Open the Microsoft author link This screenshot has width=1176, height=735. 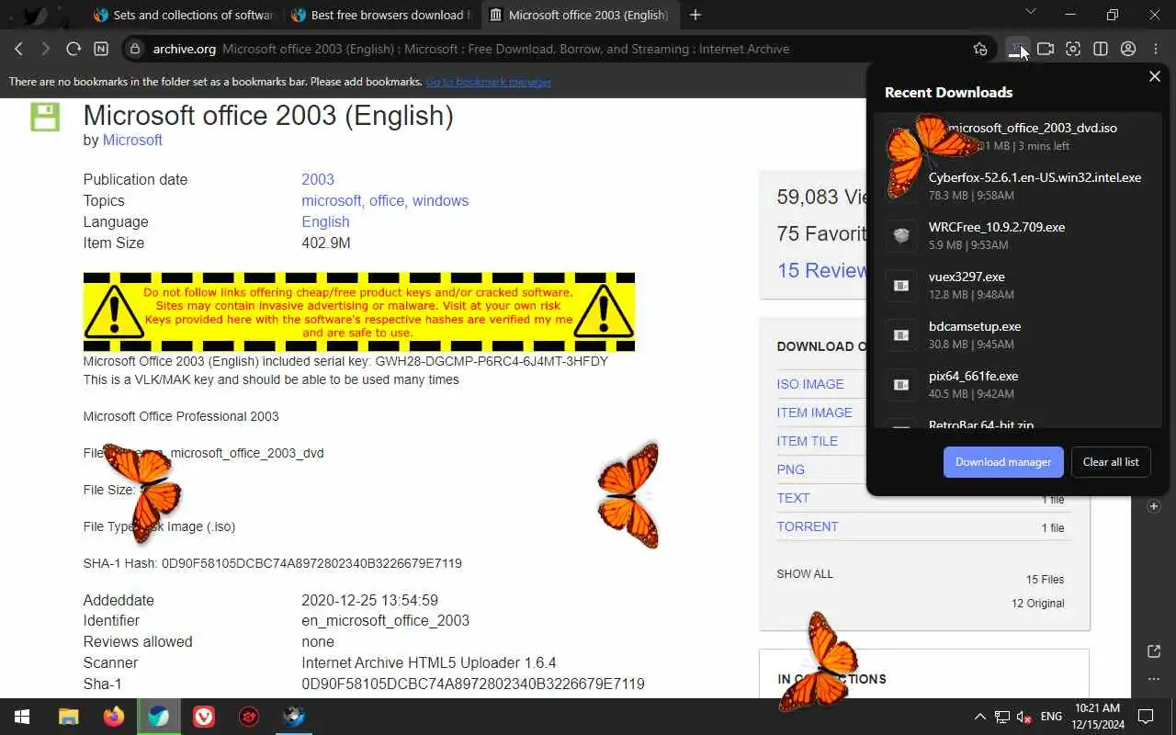[132, 140]
